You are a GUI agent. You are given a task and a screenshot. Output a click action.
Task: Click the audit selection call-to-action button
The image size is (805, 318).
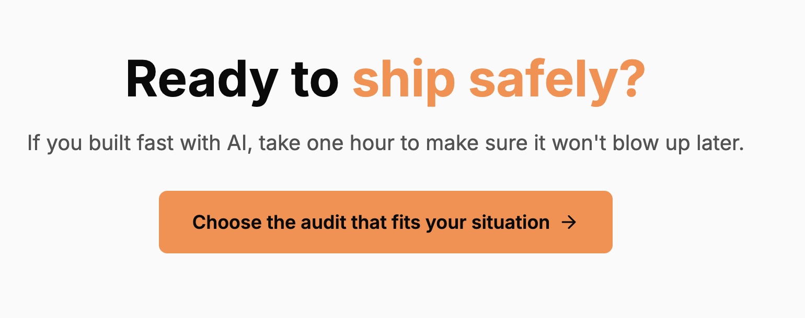(x=385, y=222)
